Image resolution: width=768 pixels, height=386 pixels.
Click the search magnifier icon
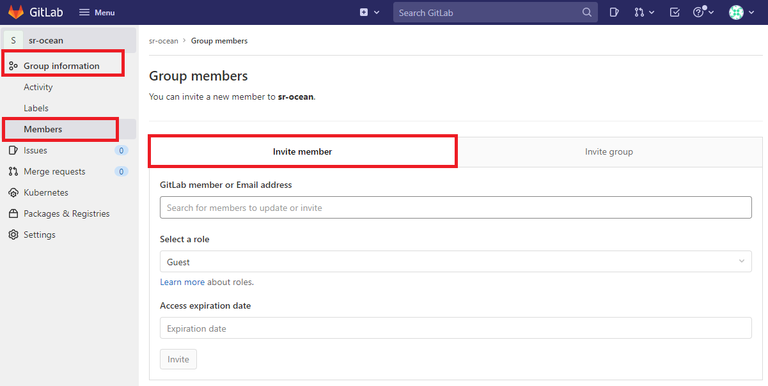(587, 12)
